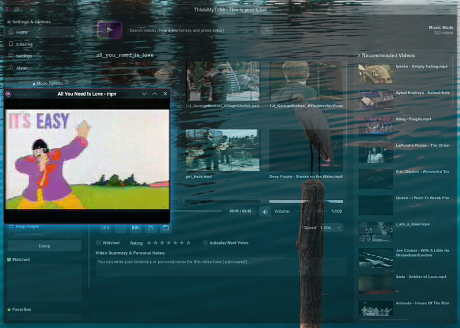Mute audio with the speaker icon
Screen dimensions: 460x328
point(265,211)
